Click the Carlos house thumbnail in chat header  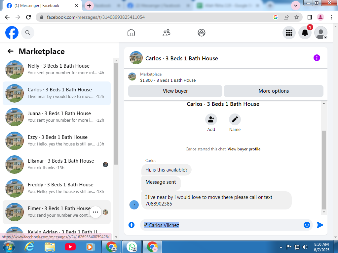pyautogui.click(x=136, y=58)
